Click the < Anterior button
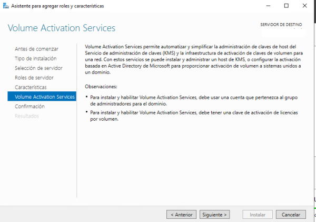The width and height of the screenshot is (316, 222). (181, 215)
